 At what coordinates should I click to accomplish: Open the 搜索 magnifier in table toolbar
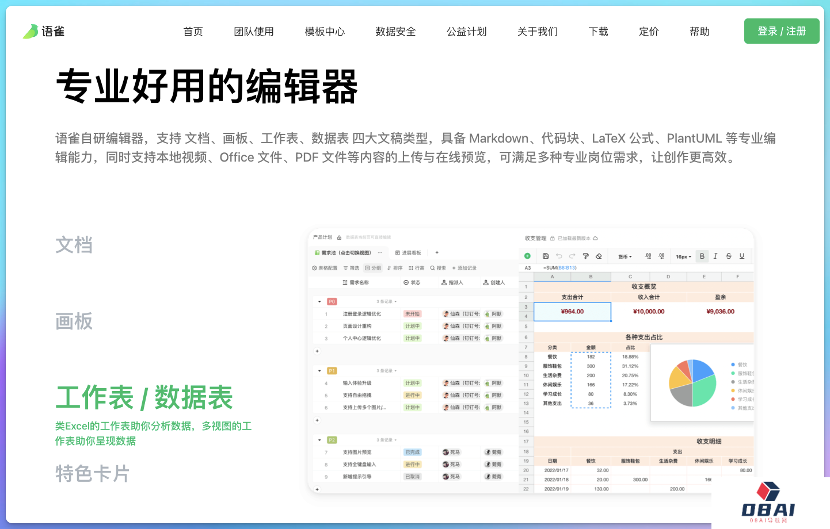click(x=438, y=268)
